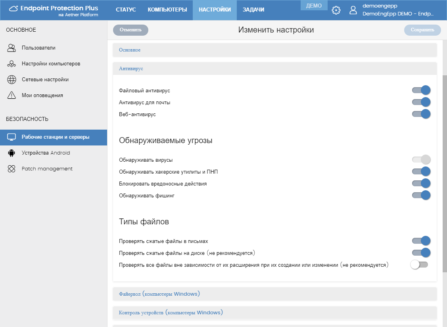Select the Настройки компьютеров network icon

12,64
